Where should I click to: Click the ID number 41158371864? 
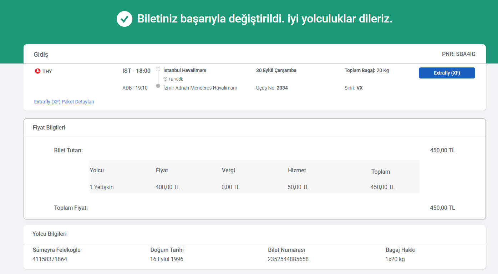pyautogui.click(x=50, y=259)
